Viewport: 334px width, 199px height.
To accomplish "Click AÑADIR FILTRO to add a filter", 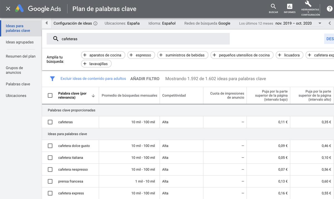I will click(x=145, y=79).
